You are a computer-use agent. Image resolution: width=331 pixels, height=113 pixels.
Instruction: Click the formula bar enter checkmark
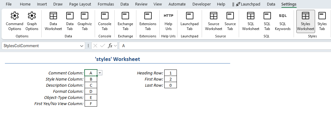click(103, 46)
